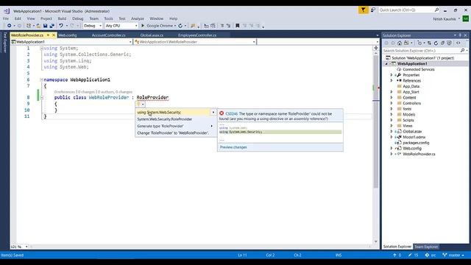The height and width of the screenshot is (265, 471).
Task: Click the red error icon in CS0246 tooltip
Action: click(x=222, y=113)
